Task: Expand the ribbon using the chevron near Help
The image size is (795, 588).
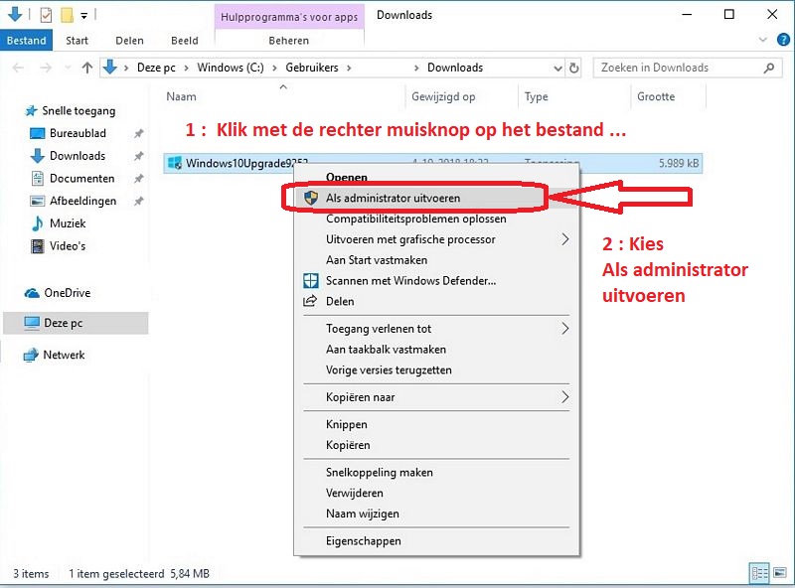Action: tap(762, 41)
